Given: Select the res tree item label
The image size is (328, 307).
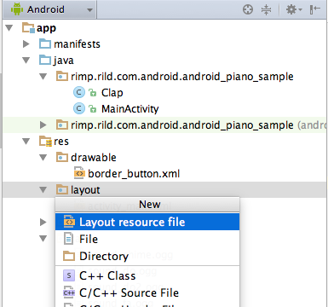Looking at the screenshot, I should [x=61, y=142].
